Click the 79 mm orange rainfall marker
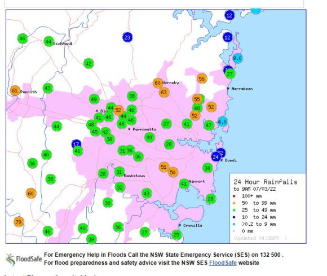The width and height of the screenshot is (327, 276). [19, 222]
